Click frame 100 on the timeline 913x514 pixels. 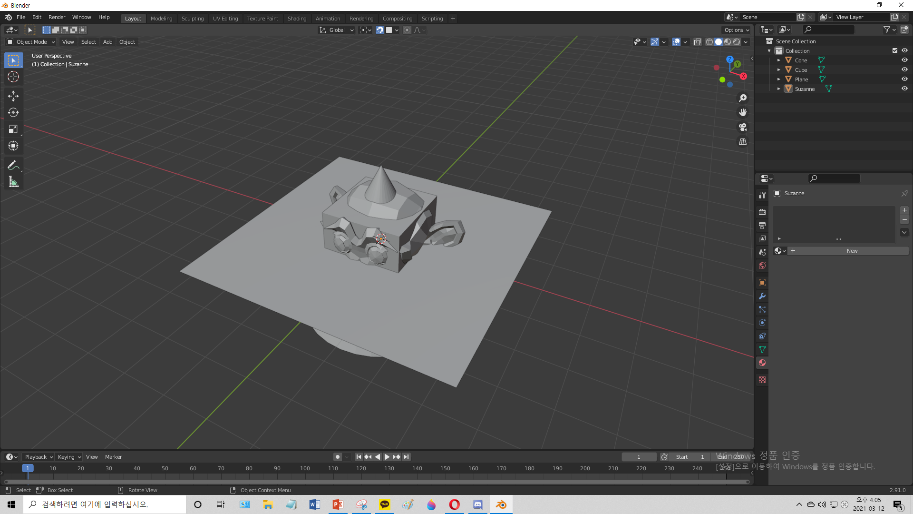pos(305,469)
